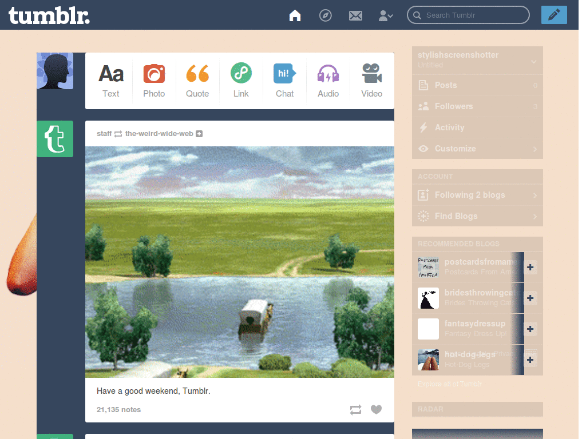This screenshot has height=439, width=586.
Task: Create a new Link post
Action: coord(241,81)
